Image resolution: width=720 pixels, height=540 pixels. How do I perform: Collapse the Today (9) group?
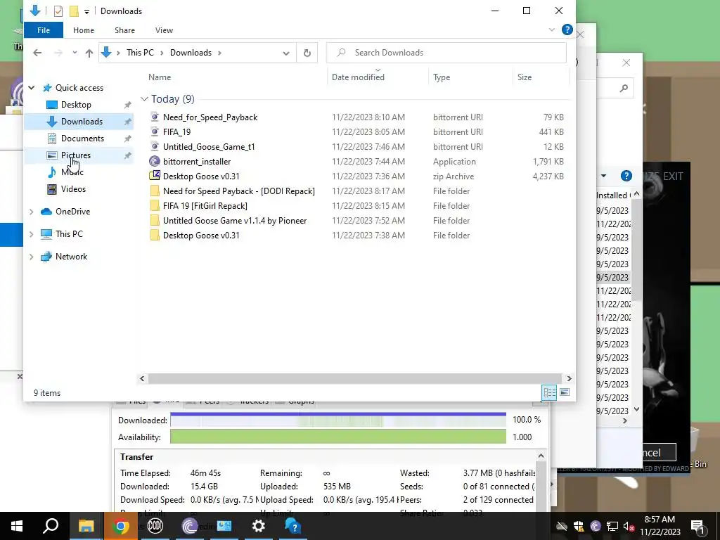point(144,99)
